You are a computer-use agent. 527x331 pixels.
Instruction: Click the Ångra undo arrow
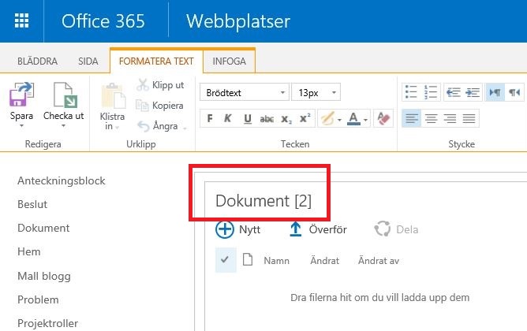click(x=143, y=126)
